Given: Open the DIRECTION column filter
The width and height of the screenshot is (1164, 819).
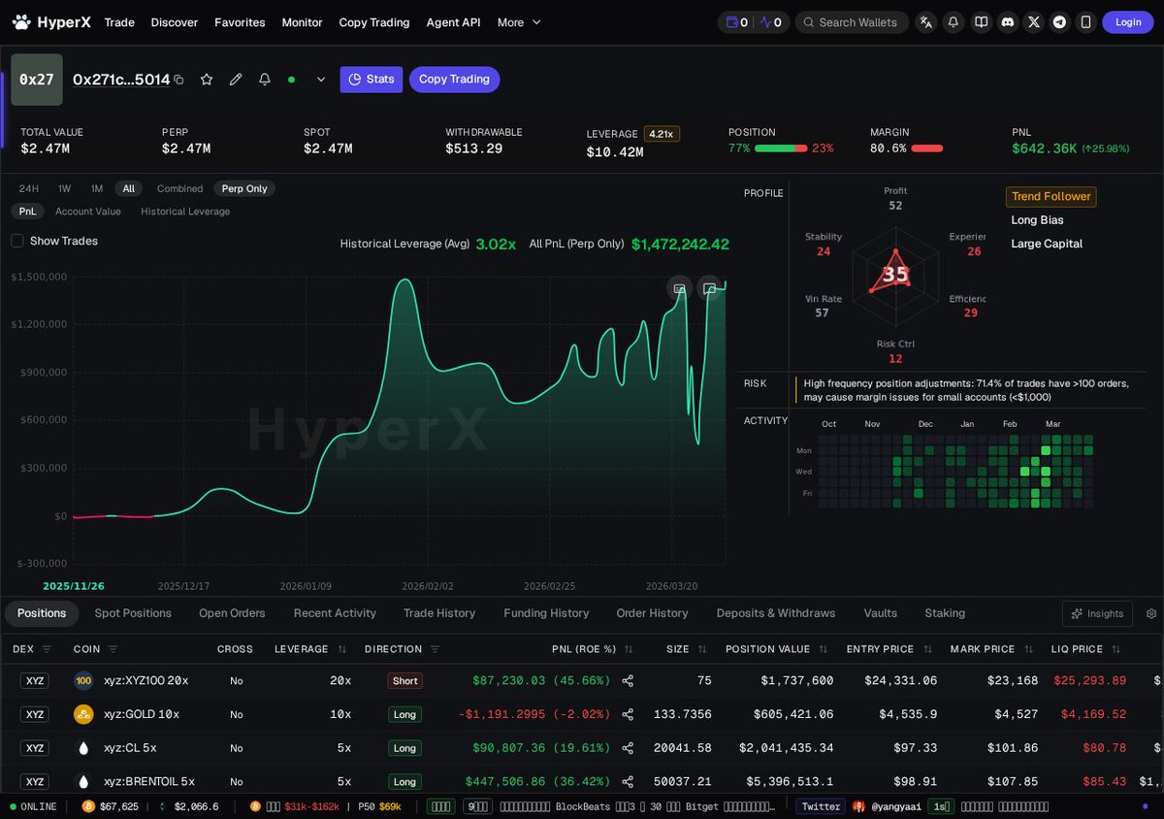Looking at the screenshot, I should click(x=435, y=649).
